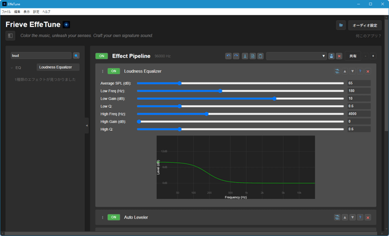Toggle the Effect Pipeline ON switch
The height and width of the screenshot is (236, 389).
tap(102, 56)
